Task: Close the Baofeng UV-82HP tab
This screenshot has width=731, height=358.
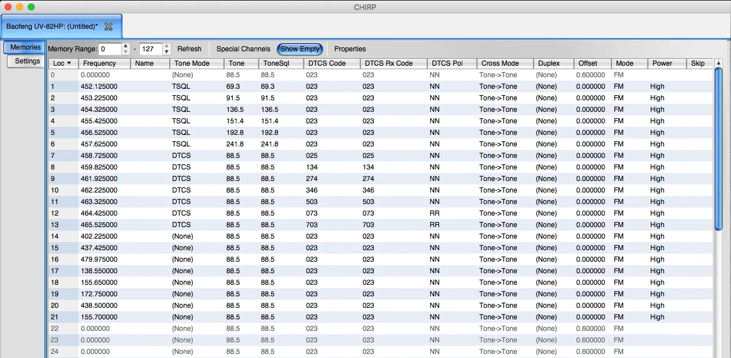Action: tap(109, 27)
